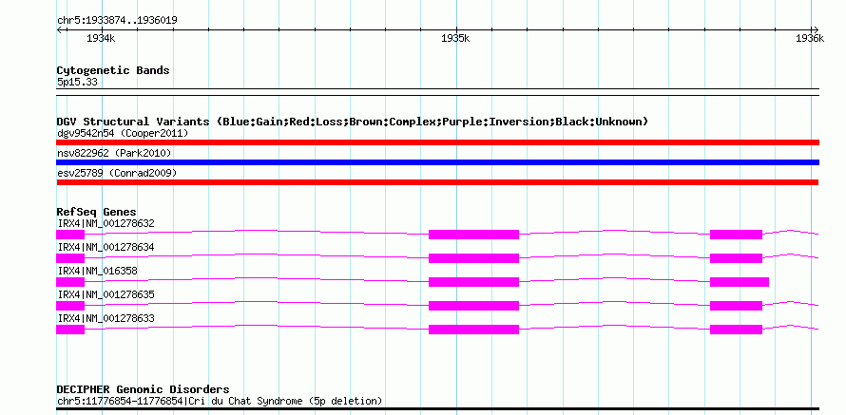846x415 pixels.
Task: Open the dgv9542n54 (Cooper2011) label
Action: [x=123, y=133]
